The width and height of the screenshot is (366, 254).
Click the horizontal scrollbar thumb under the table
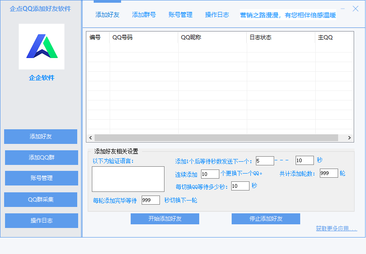coord(217,138)
